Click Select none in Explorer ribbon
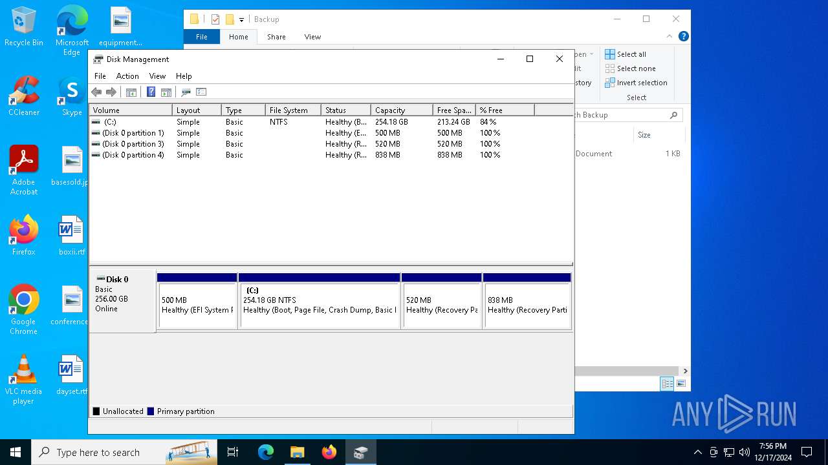 [x=631, y=68]
